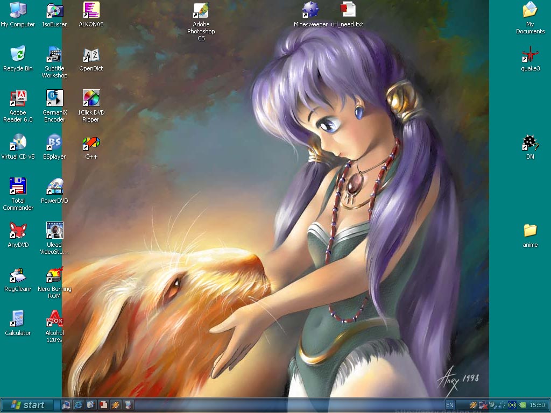Image resolution: width=551 pixels, height=413 pixels.
Task: Open the anime folder
Action: tap(530, 231)
